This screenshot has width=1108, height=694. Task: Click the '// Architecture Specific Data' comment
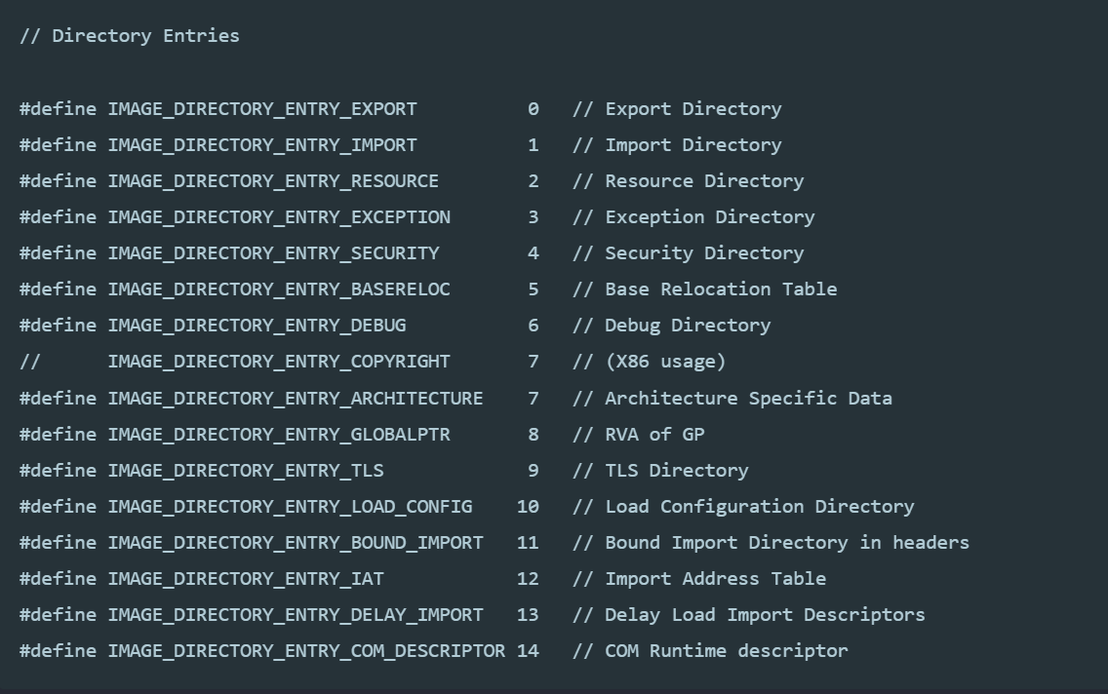click(x=732, y=399)
